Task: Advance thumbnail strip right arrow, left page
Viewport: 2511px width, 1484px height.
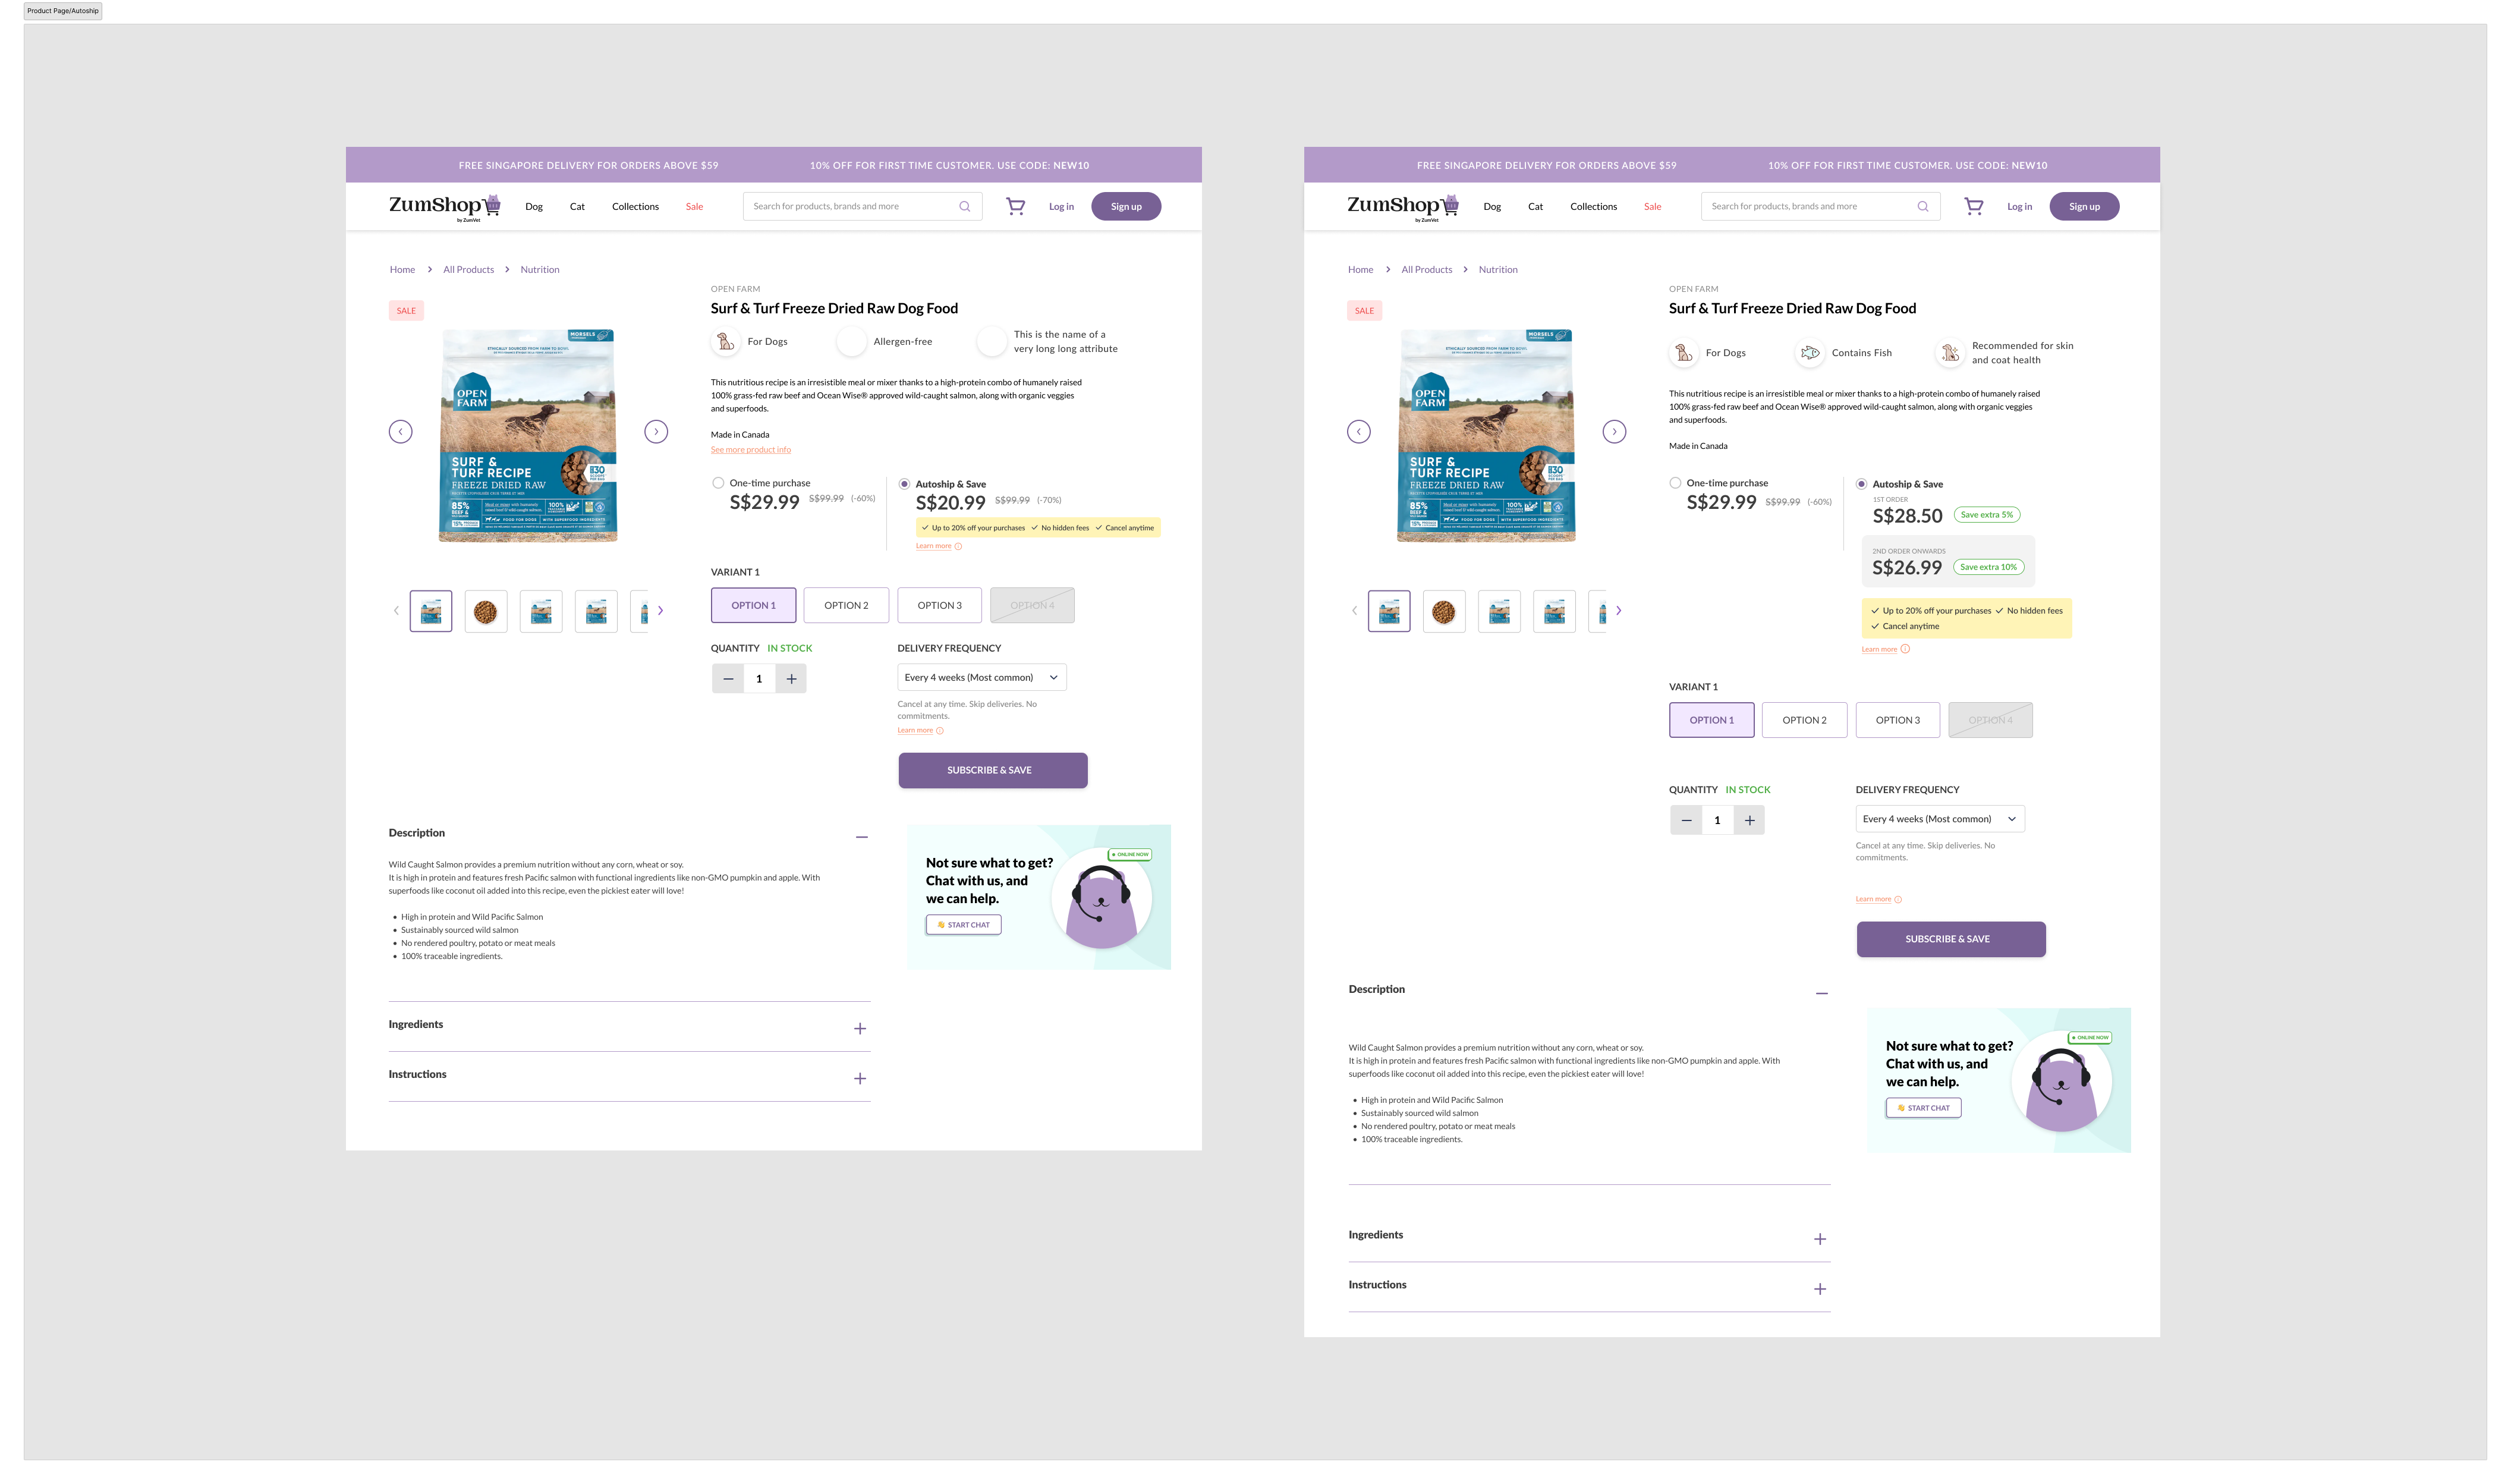Action: (x=660, y=610)
